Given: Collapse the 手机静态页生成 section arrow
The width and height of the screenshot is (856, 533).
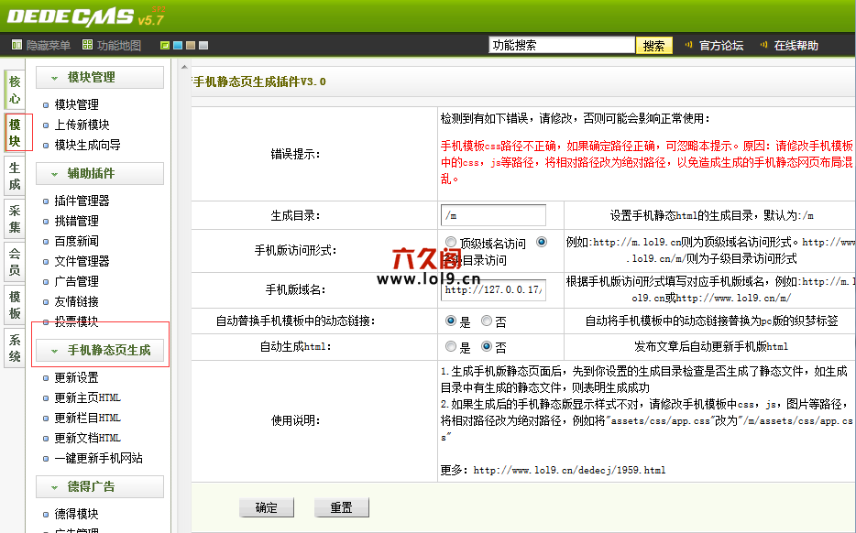Looking at the screenshot, I should tap(55, 351).
